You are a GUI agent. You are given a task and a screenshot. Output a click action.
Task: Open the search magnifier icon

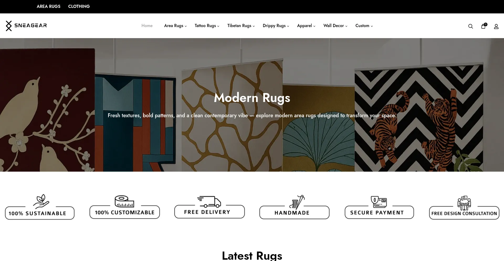click(470, 26)
